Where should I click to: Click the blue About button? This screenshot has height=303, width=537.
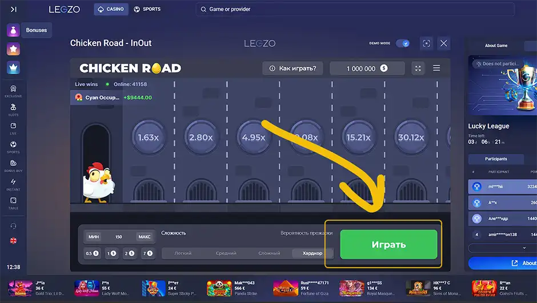(503, 263)
